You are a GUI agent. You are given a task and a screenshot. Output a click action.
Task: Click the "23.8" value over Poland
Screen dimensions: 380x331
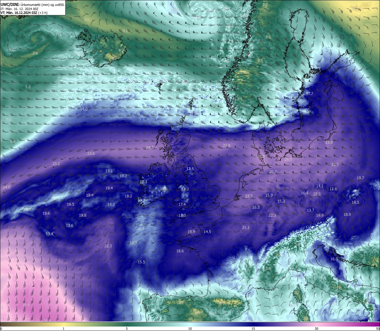(x=329, y=142)
